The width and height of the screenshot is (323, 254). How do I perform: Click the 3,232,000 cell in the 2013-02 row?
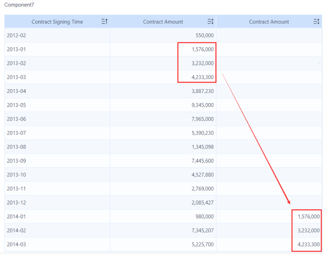coord(204,63)
